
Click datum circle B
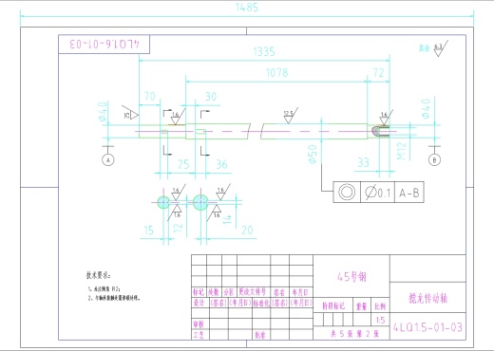(x=434, y=159)
